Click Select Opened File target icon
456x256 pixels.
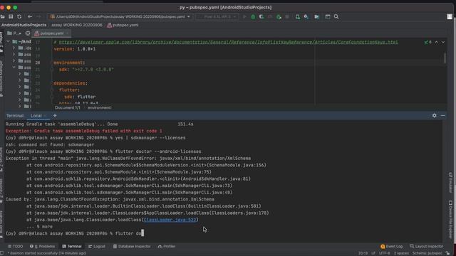coord(28,33)
